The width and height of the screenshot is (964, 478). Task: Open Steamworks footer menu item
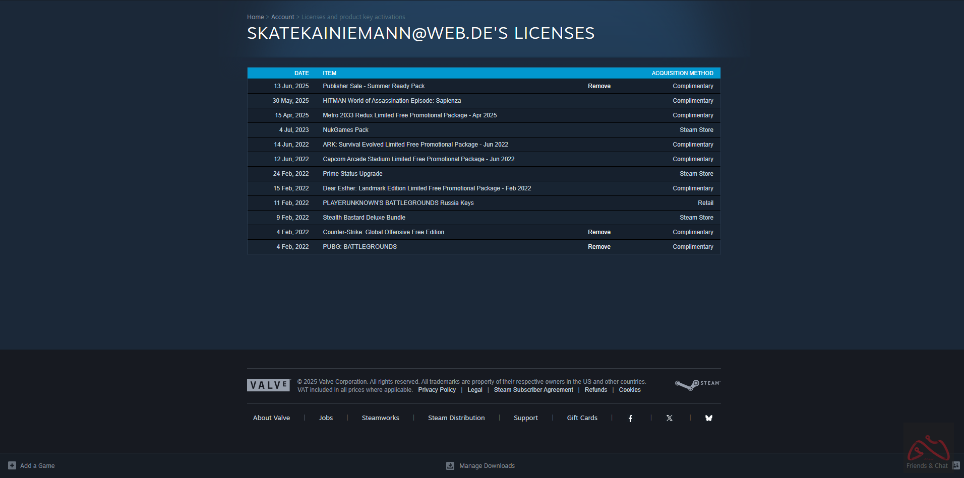click(380, 418)
